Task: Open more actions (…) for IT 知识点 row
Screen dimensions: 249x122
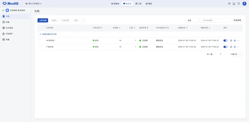Action: (x=238, y=47)
